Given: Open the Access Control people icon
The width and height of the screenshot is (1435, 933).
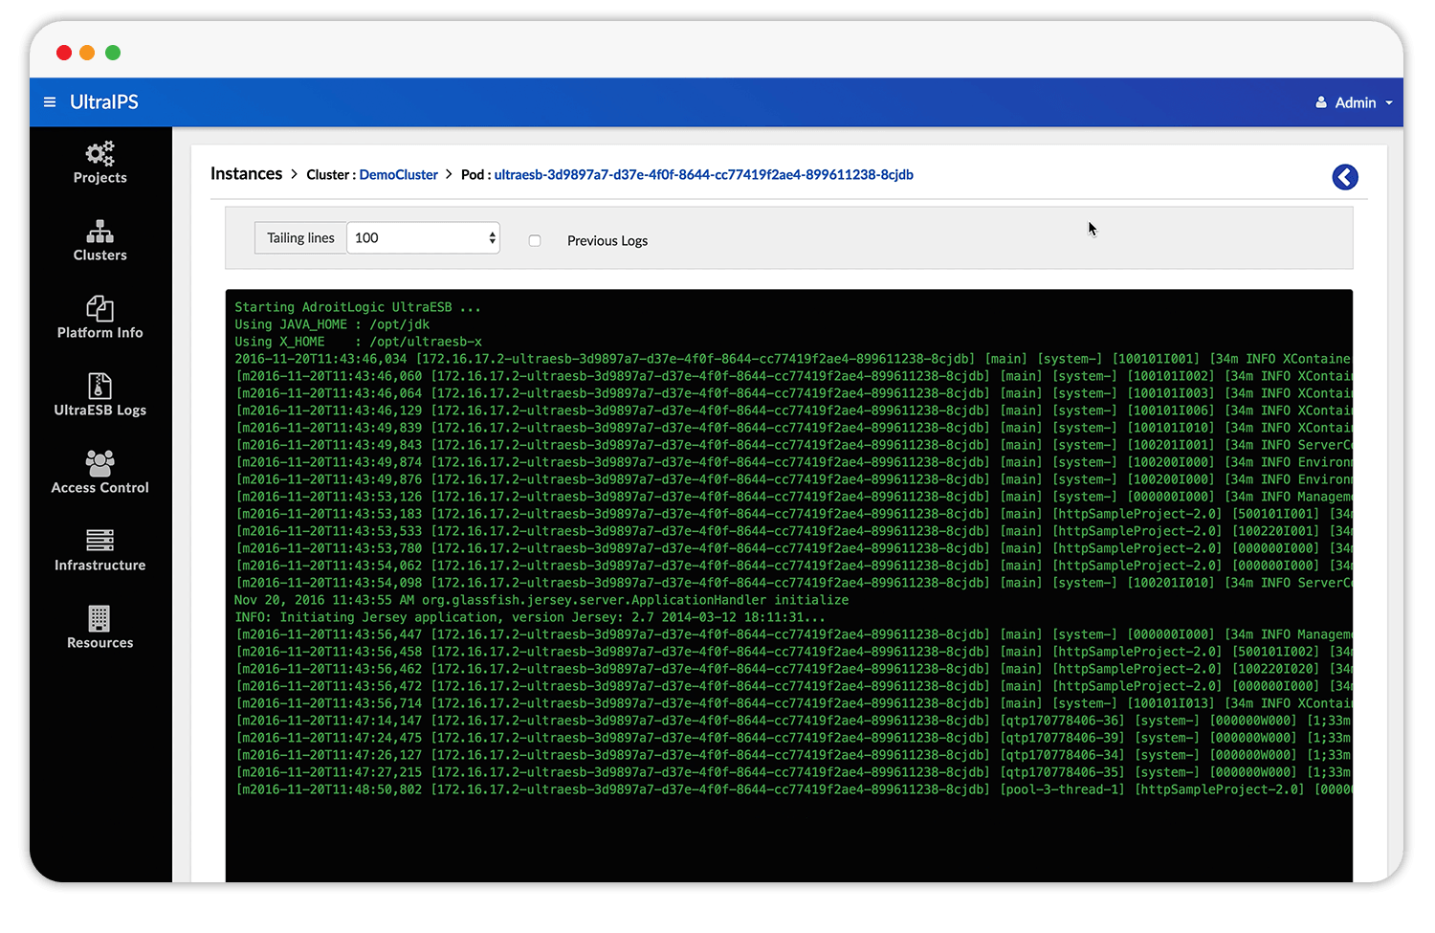Looking at the screenshot, I should pos(99,463).
